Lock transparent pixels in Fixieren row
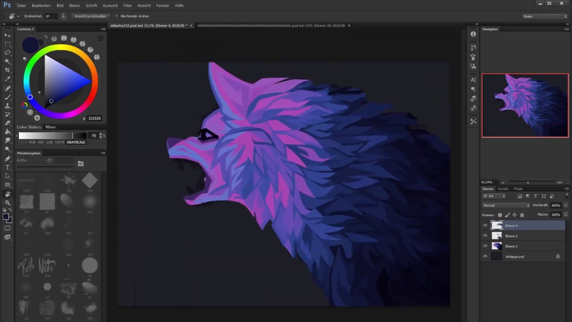Image resolution: width=572 pixels, height=322 pixels. [500, 215]
